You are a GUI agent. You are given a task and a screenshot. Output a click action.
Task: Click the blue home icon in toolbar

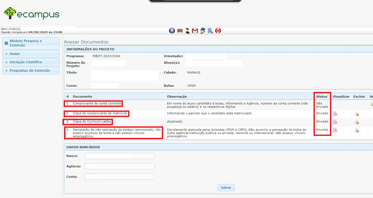pyautogui.click(x=172, y=31)
